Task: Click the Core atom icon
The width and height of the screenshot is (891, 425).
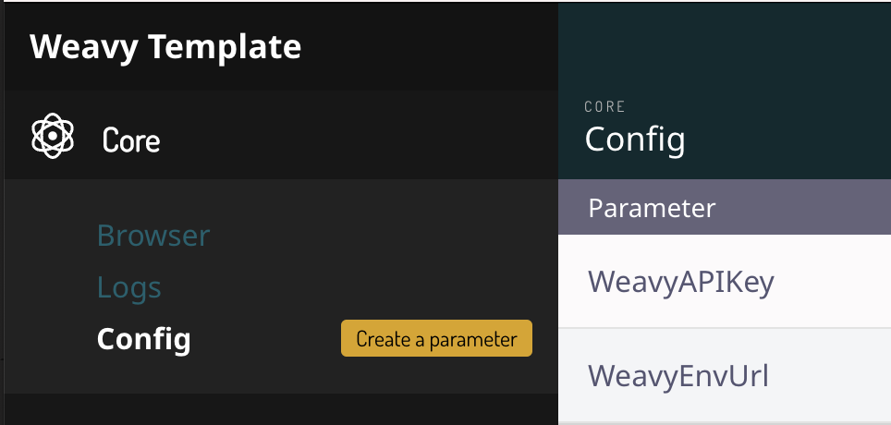Action: point(52,136)
